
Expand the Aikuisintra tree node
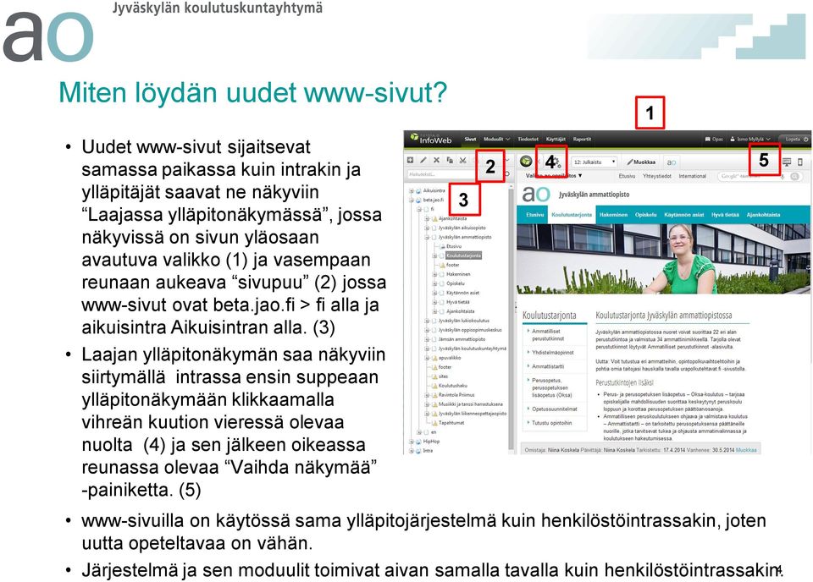tap(412, 191)
